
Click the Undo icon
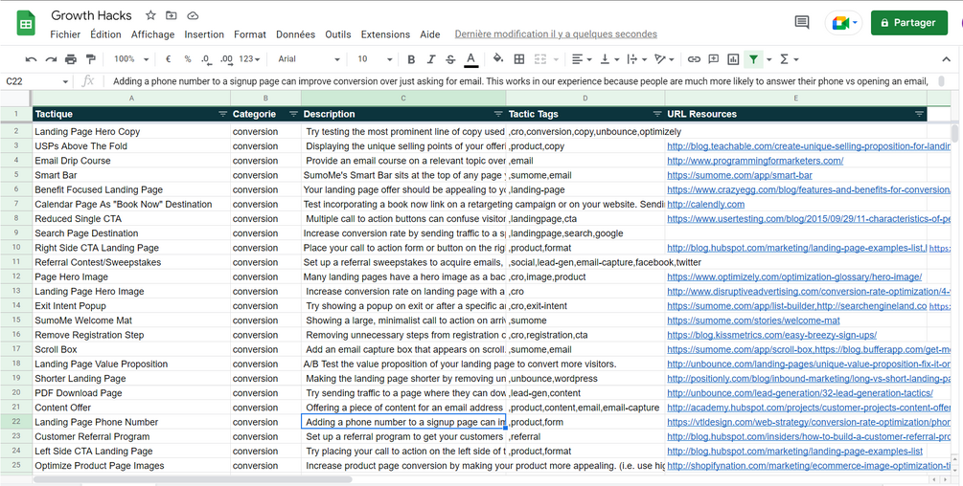(x=31, y=59)
